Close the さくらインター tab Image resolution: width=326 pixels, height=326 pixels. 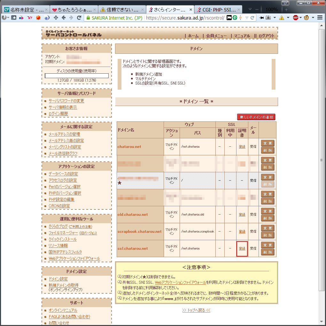191,10
